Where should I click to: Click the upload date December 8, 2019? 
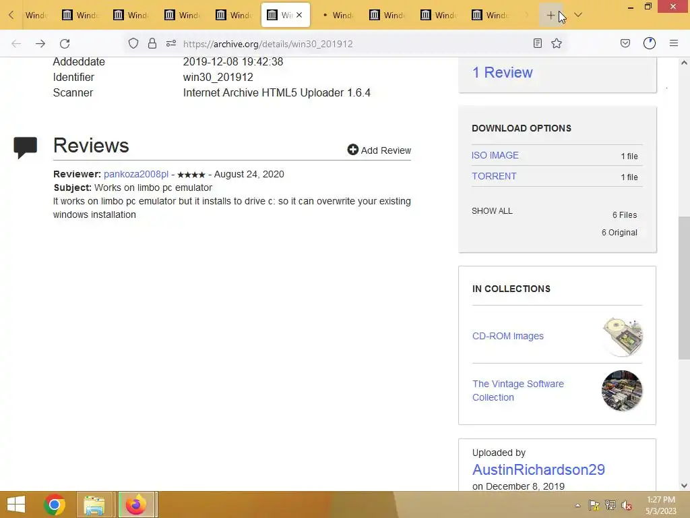pos(525,486)
